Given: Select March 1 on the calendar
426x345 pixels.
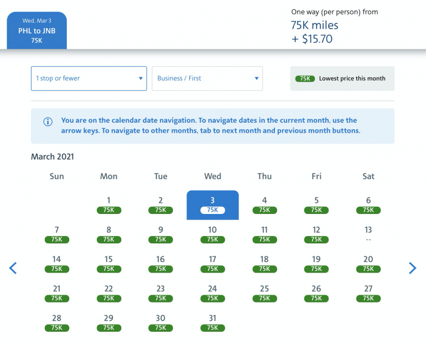Looking at the screenshot, I should [x=108, y=205].
